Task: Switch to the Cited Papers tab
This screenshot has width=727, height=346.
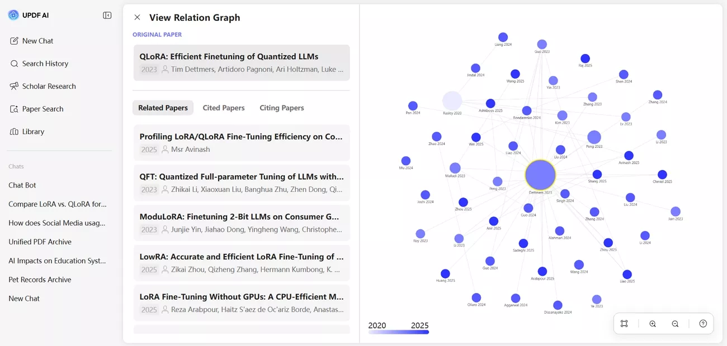Action: 224,108
